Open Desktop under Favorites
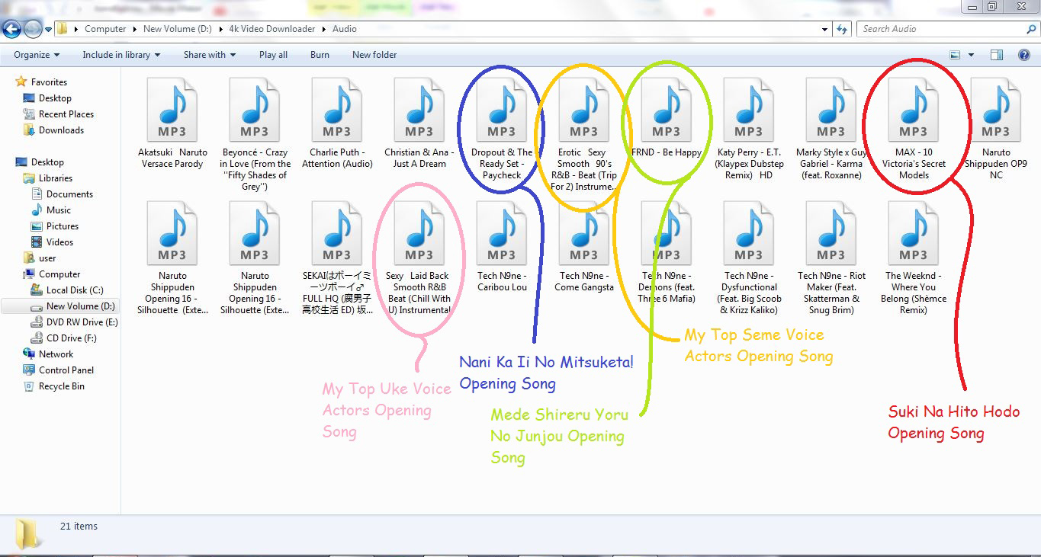The width and height of the screenshot is (1041, 557). (55, 98)
